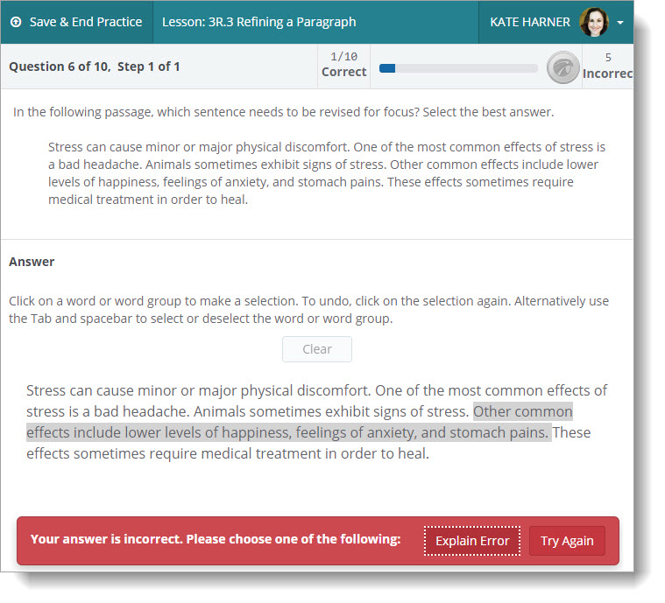The width and height of the screenshot is (665, 603).
Task: Click the KATE HARNER username
Action: (x=529, y=22)
